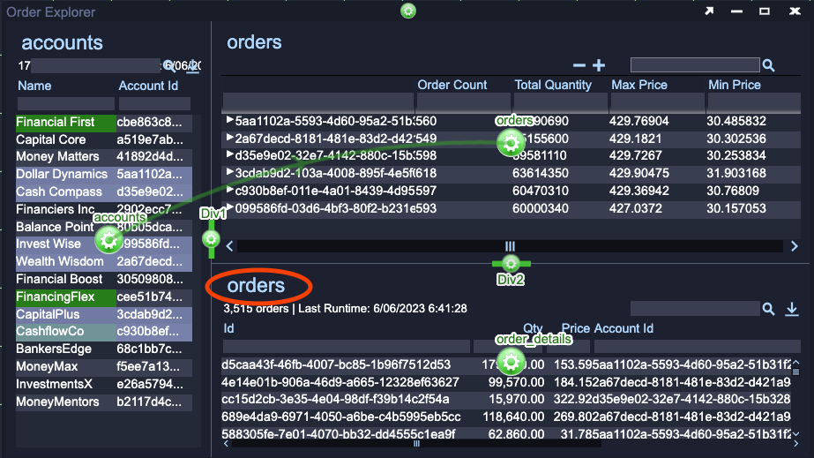814x458 pixels.
Task: Expand the 099586fd order group row
Action: point(230,208)
